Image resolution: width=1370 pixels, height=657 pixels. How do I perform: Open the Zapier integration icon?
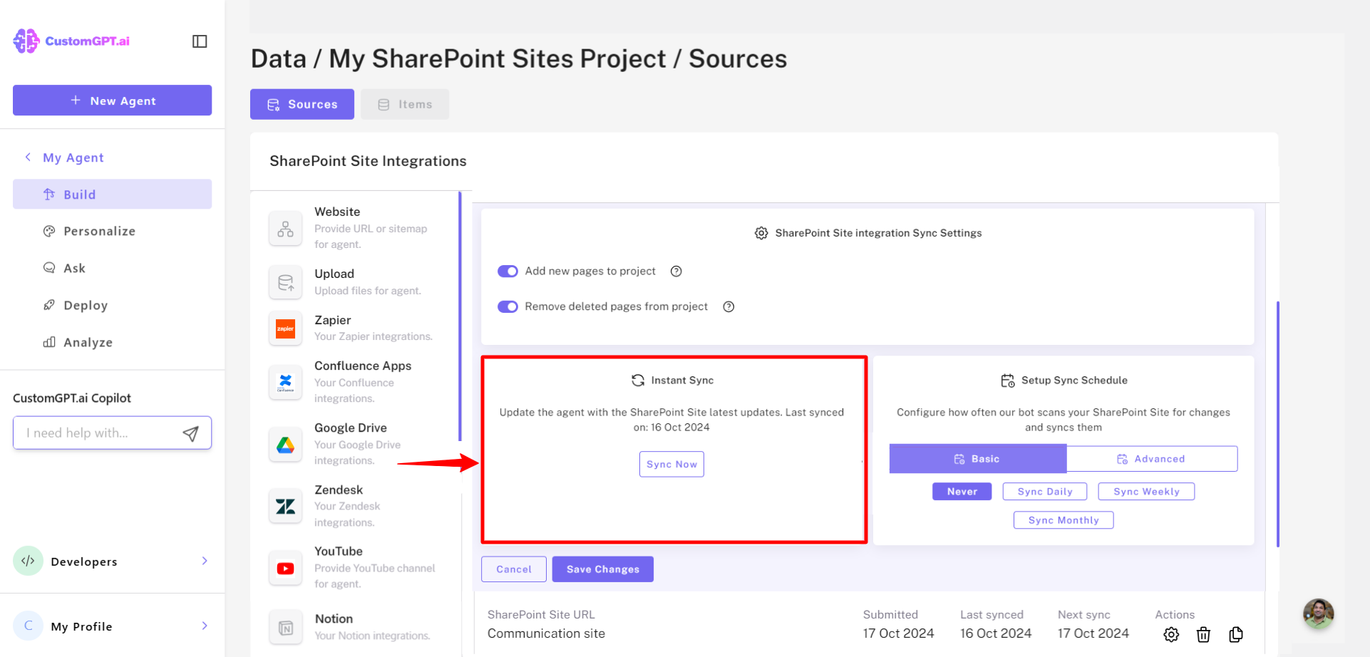click(x=285, y=328)
